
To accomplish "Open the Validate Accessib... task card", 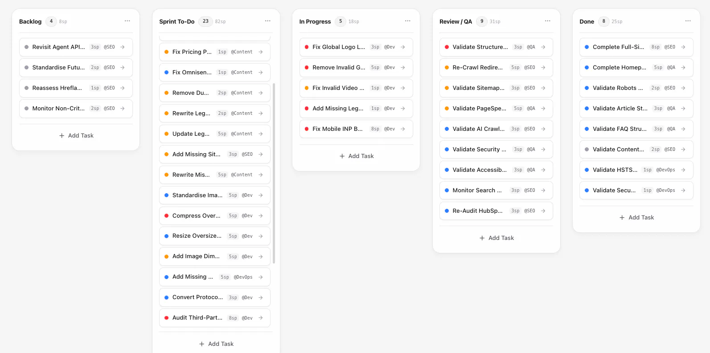I will tap(496, 170).
